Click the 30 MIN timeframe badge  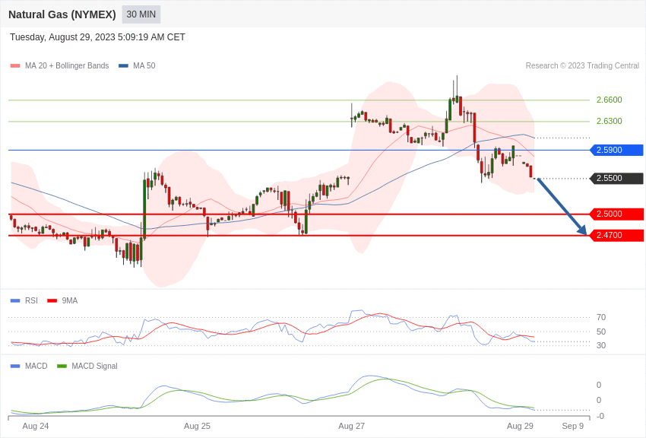141,14
